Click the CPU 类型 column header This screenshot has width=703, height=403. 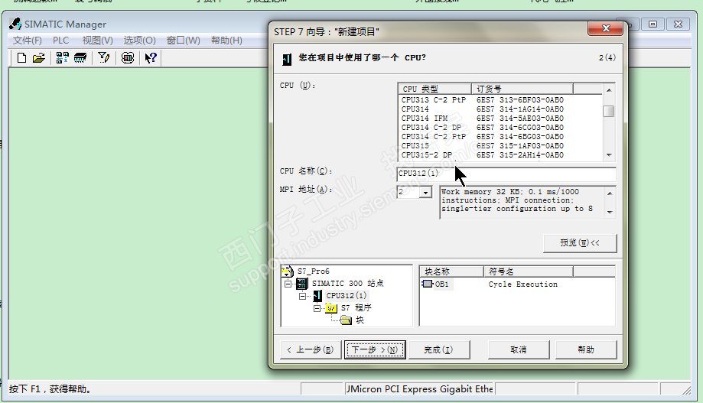(x=434, y=89)
